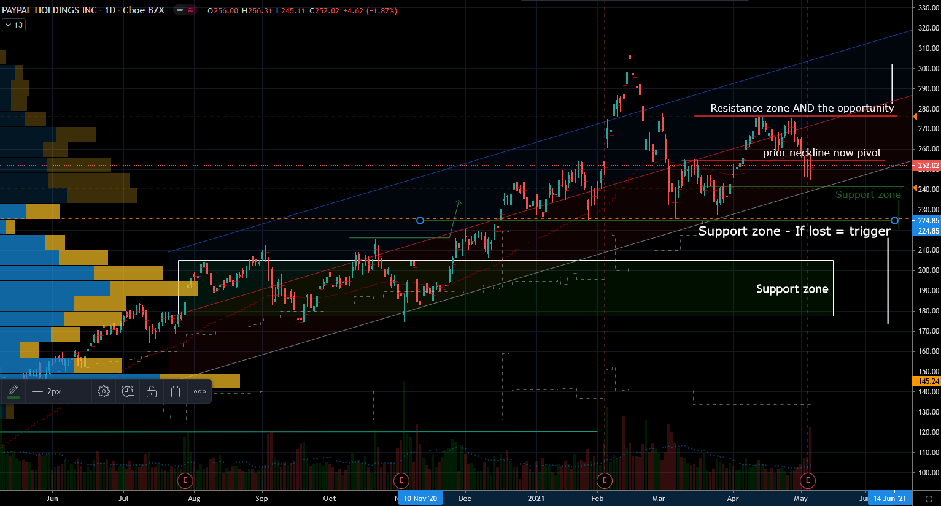This screenshot has height=506, width=941.
Task: Click the Cboe BZX exchange label
Action: pos(144,10)
